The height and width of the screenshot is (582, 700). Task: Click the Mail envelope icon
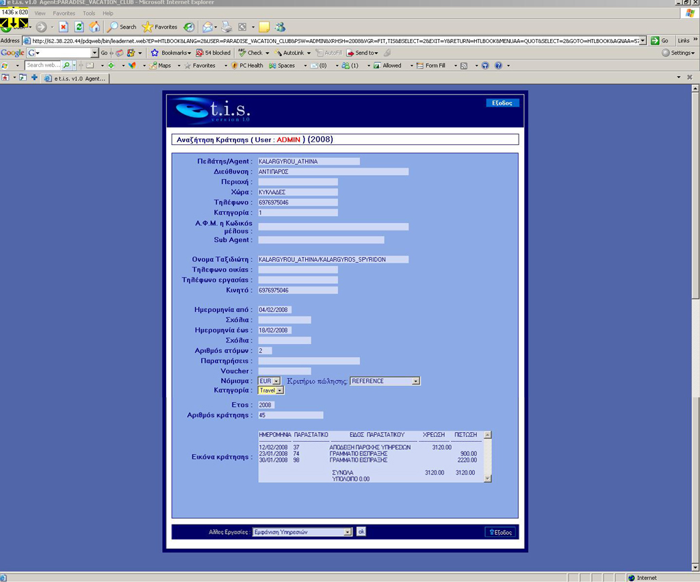[x=207, y=27]
